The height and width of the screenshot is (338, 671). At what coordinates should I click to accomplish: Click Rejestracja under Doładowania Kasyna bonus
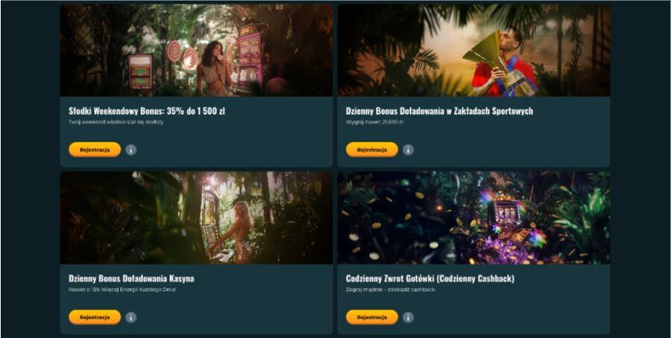pyautogui.click(x=95, y=317)
